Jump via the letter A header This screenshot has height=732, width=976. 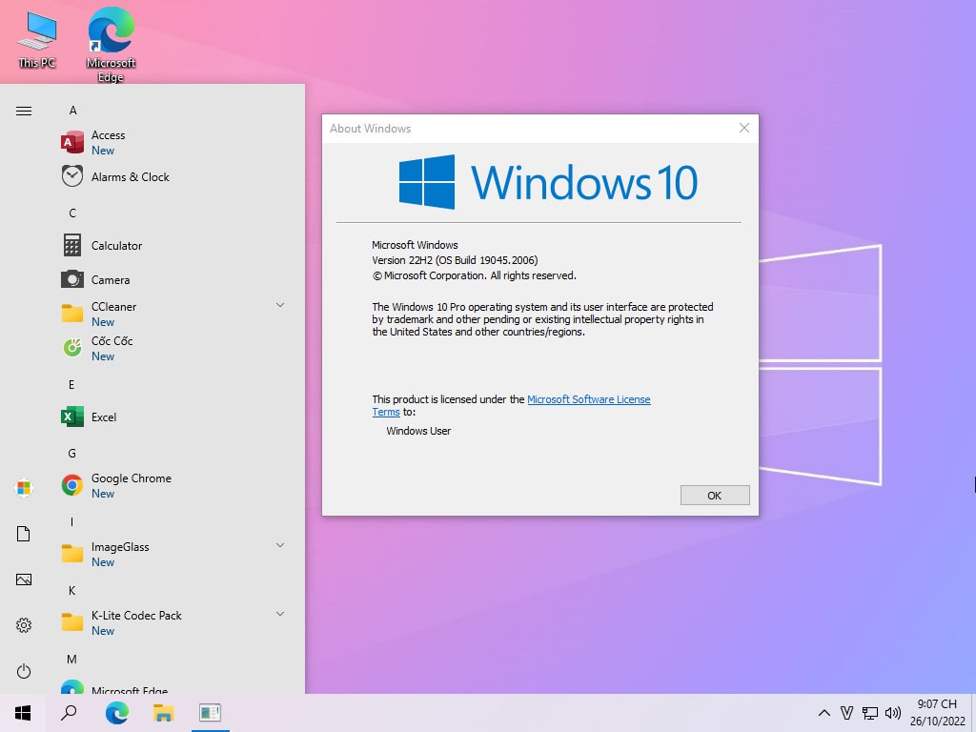tap(72, 111)
